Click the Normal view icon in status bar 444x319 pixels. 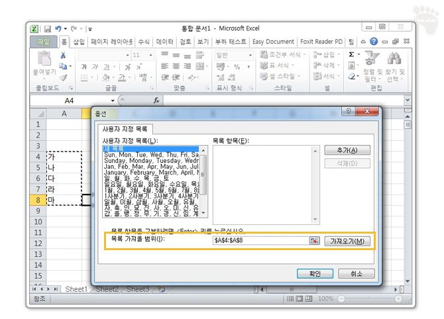(x=290, y=298)
